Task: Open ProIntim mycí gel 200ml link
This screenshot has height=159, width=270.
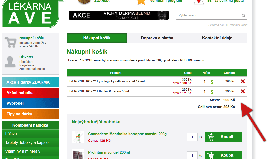Action: pos(109,153)
